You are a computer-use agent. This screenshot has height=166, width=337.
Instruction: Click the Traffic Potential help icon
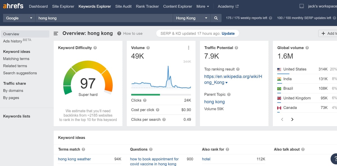(236, 48)
